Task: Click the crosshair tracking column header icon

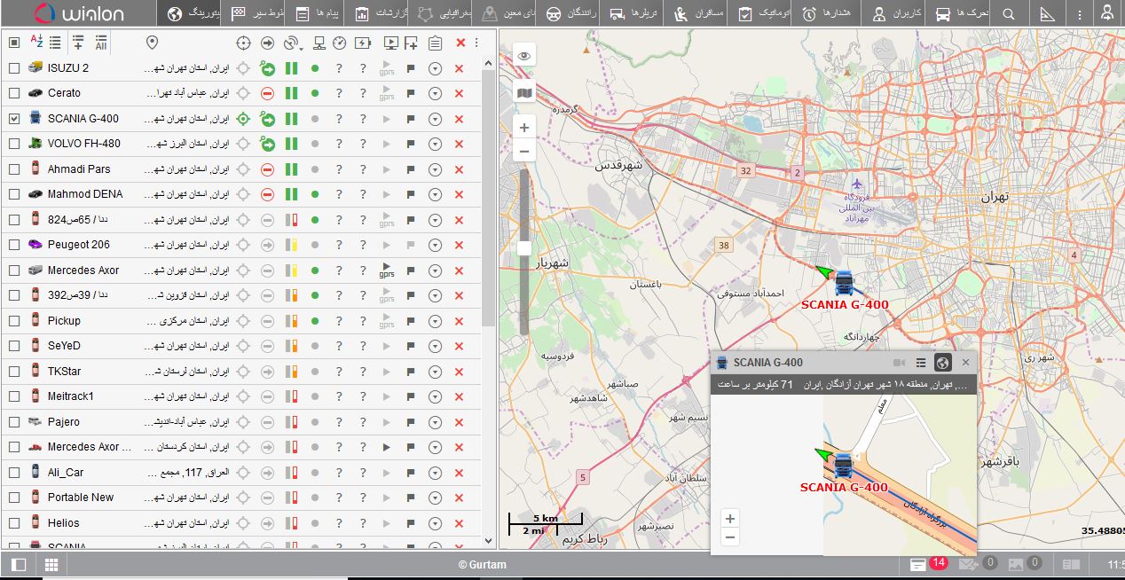Action: click(x=244, y=43)
